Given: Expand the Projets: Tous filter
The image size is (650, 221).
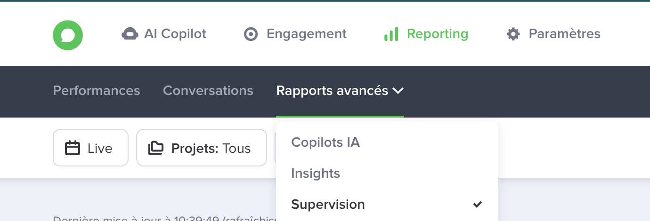Looking at the screenshot, I should coord(202,148).
